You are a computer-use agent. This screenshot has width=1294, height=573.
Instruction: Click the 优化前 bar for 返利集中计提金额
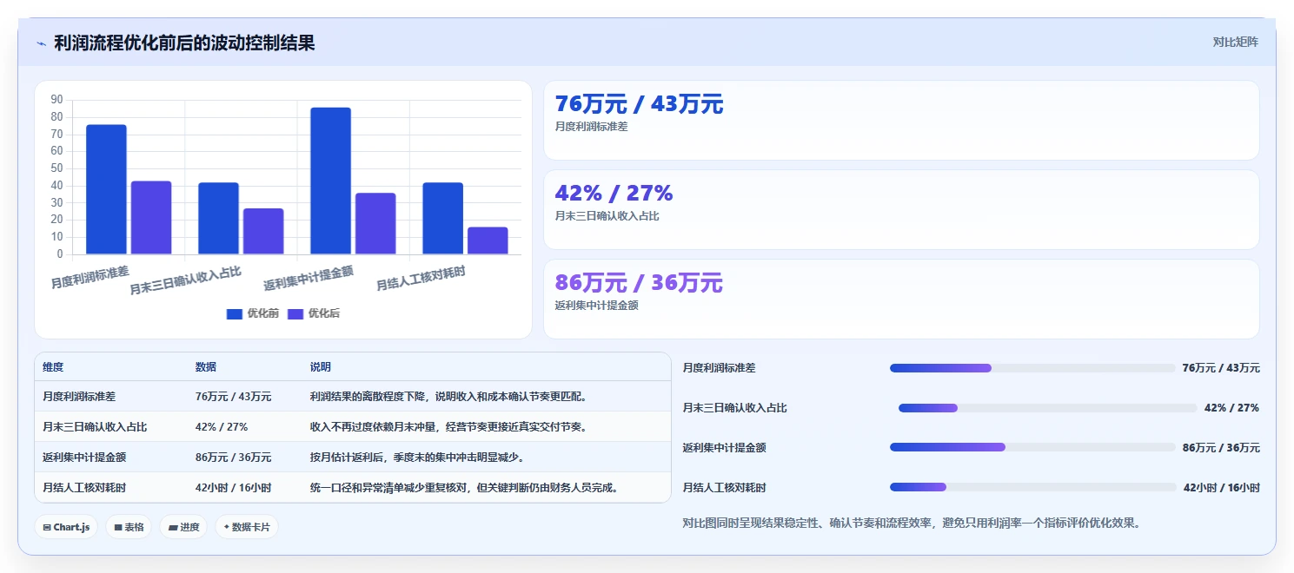tap(330, 181)
